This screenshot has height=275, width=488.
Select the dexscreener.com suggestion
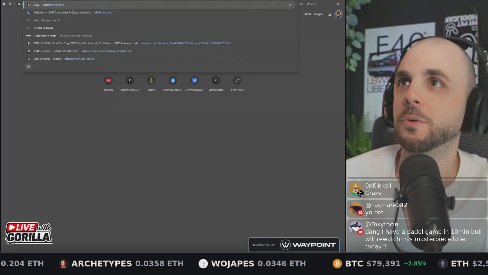coord(159,5)
